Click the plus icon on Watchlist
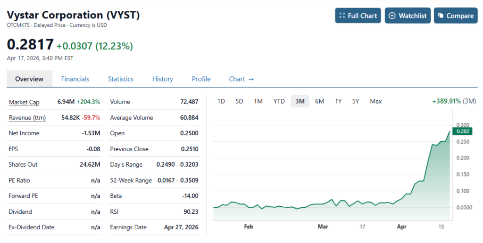 pyautogui.click(x=392, y=16)
